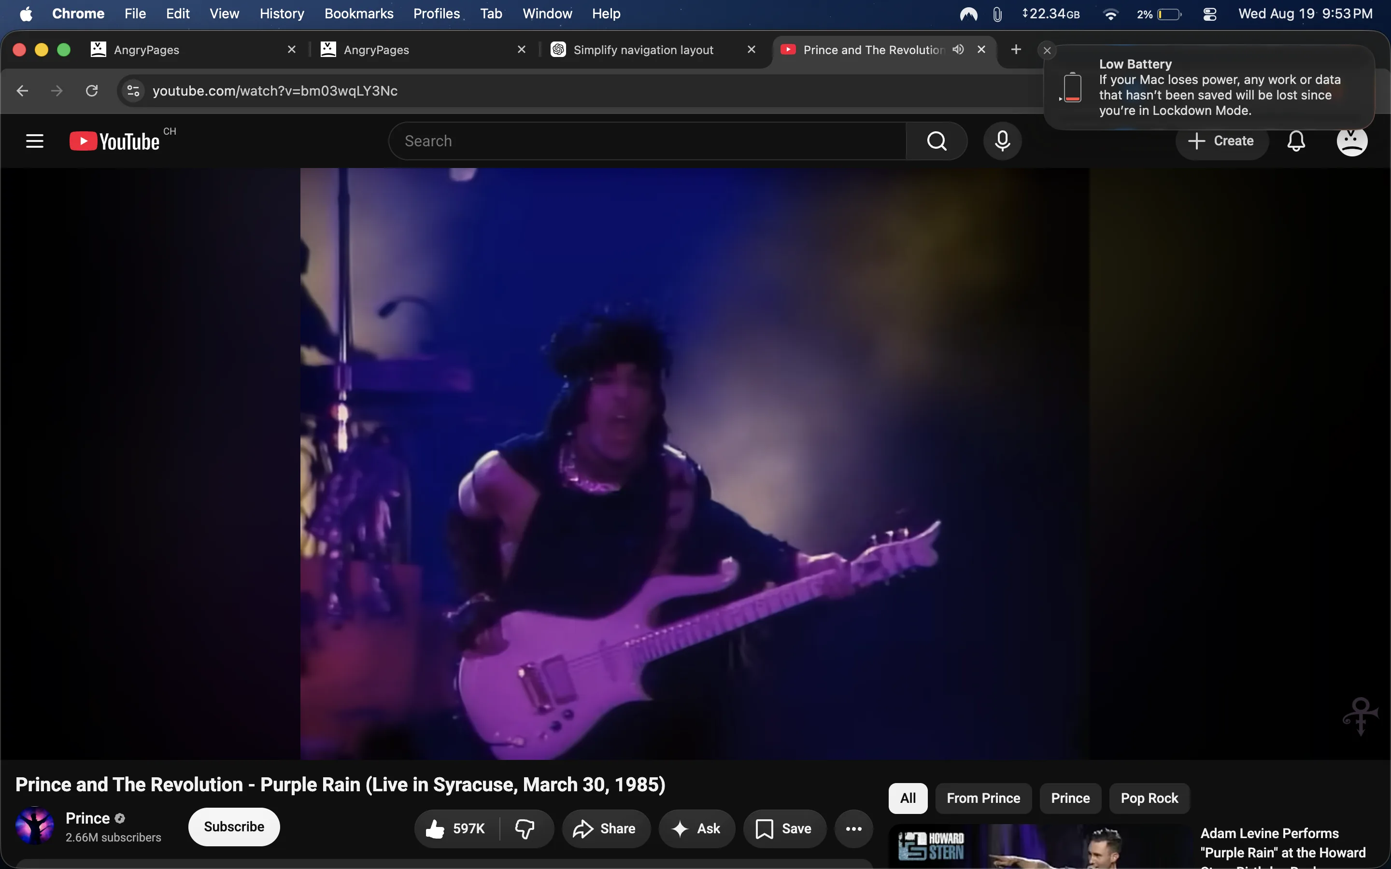Screen dimensions: 1391x869
Task: Click the Ask button
Action: pyautogui.click(x=696, y=828)
